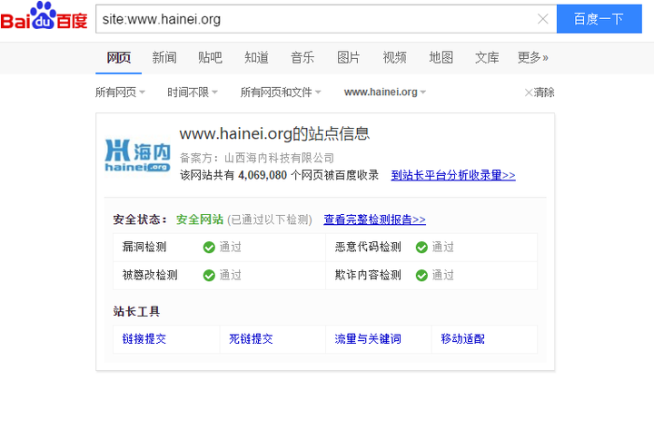Clear the search box with the X icon
This screenshot has height=429, width=654.
[x=542, y=19]
